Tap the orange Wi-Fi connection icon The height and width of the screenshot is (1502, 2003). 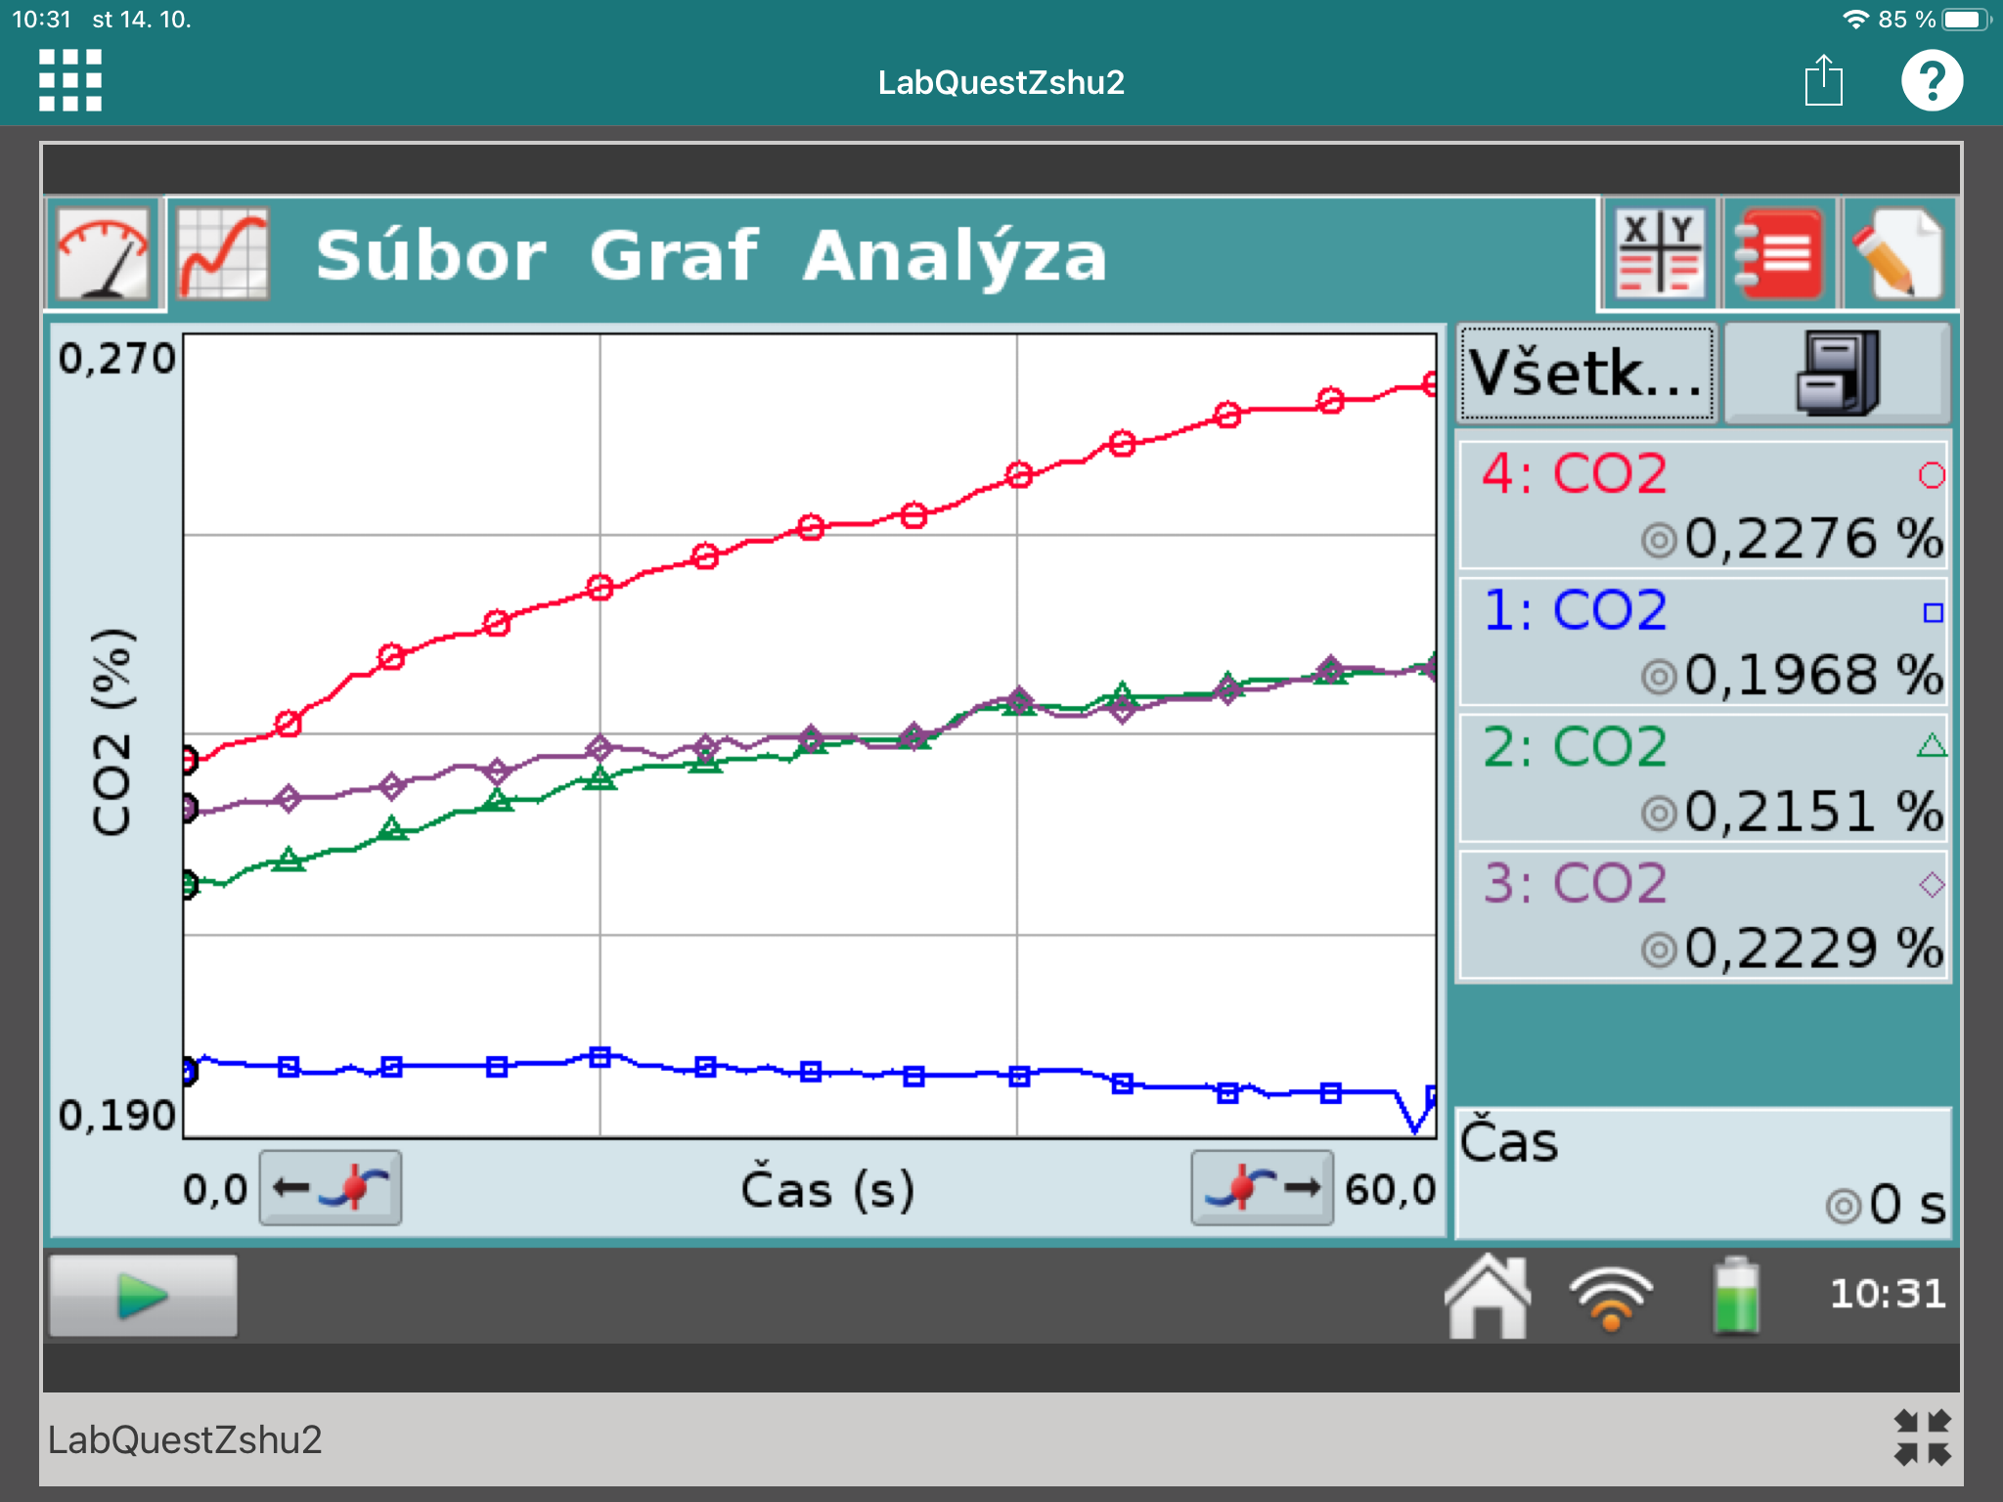point(1611,1298)
